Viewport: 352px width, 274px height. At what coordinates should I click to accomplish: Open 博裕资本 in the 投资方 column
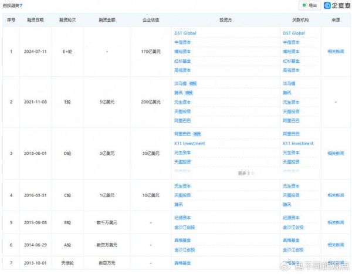tap(182, 52)
